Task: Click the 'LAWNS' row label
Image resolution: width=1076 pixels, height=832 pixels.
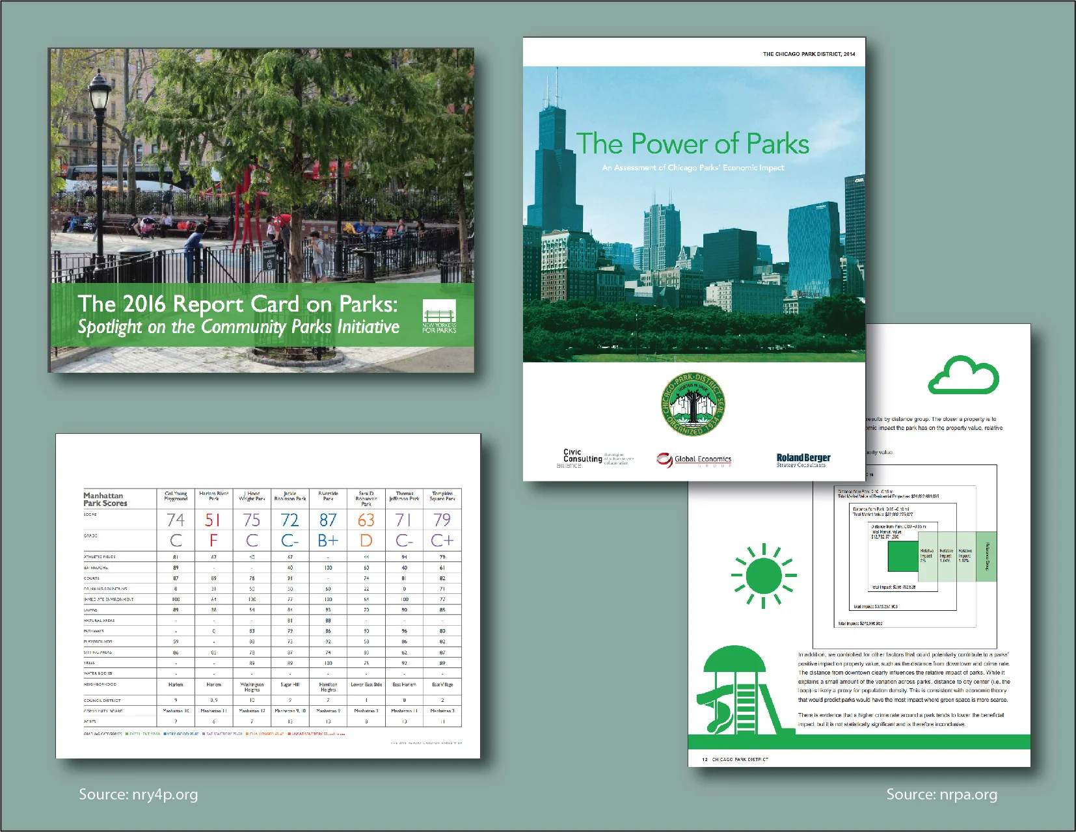Action: click(x=90, y=610)
